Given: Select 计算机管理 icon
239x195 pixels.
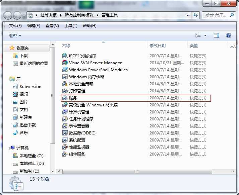Looking at the screenshot, I should click(65, 112).
